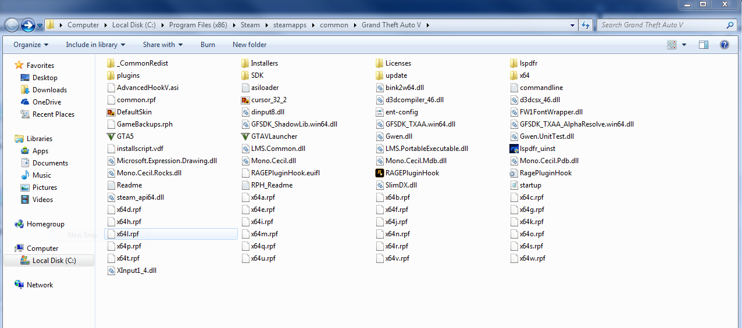
Task: Select the commandline file
Action: coord(536,88)
